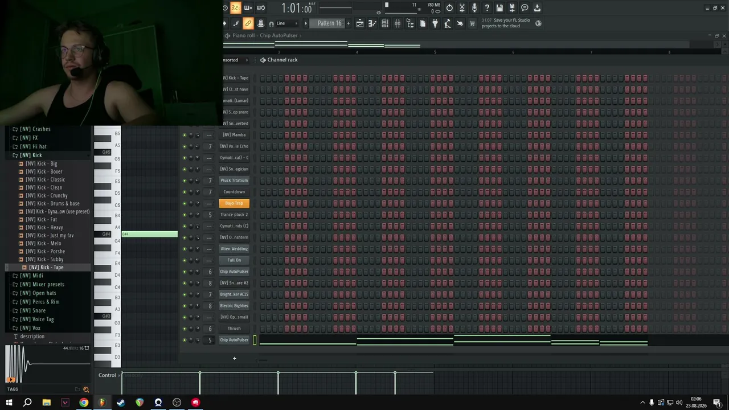Adjust volume knob of Bajo Trap channel
This screenshot has width=729, height=410.
198,203
